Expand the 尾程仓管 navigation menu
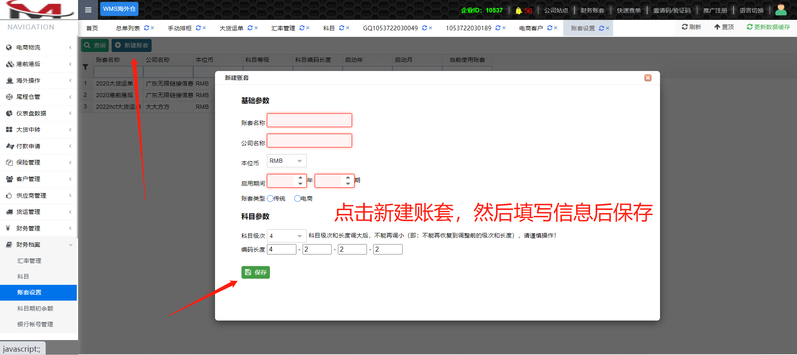The height and width of the screenshot is (355, 797). click(39, 97)
